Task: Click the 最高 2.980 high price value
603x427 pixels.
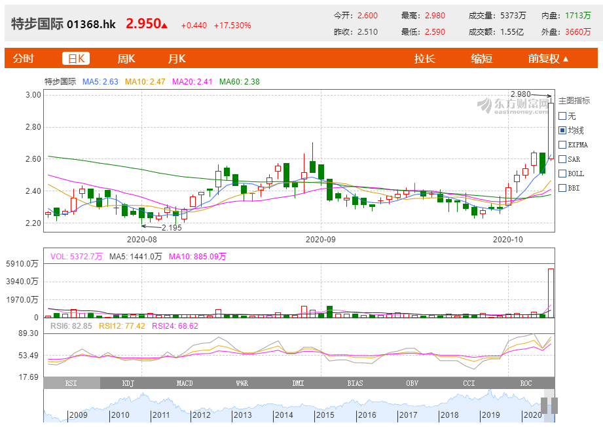Action: coord(435,15)
